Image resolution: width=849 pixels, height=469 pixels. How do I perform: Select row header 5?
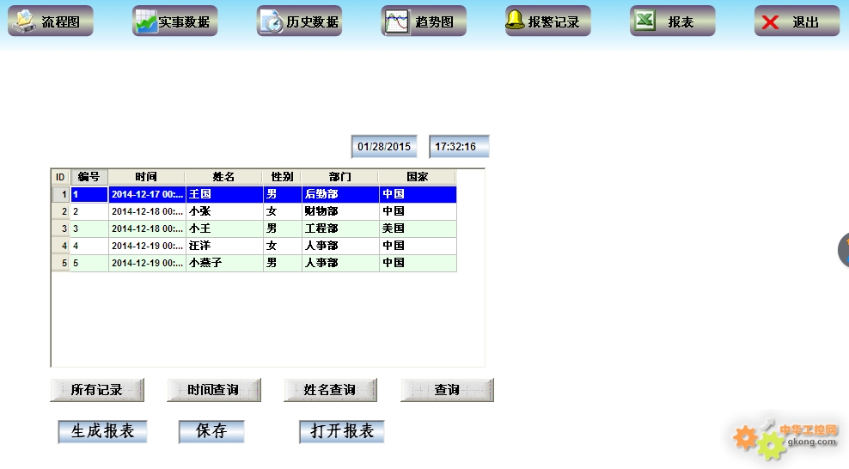[61, 263]
